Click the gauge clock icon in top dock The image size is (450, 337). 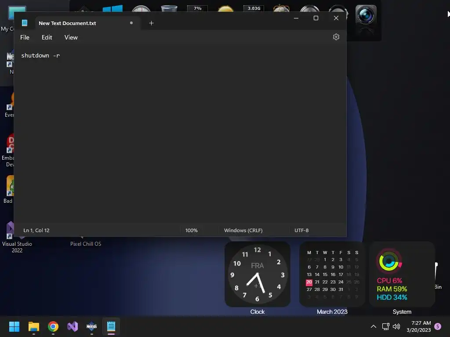[141, 9]
